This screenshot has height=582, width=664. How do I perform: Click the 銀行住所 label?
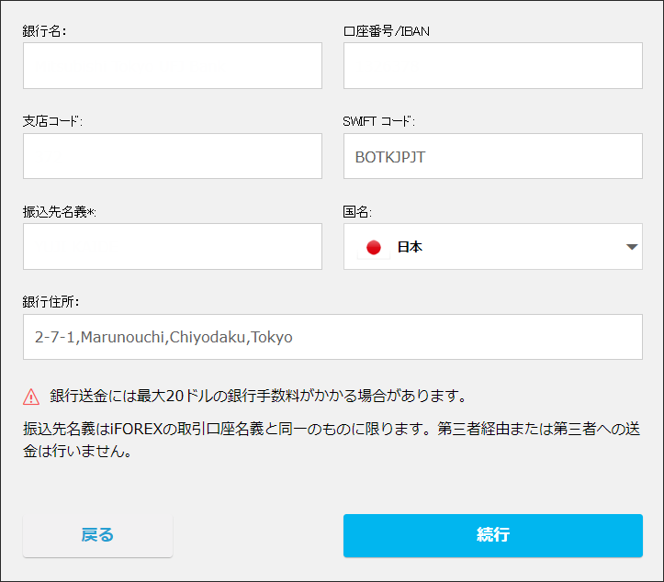pyautogui.click(x=52, y=302)
